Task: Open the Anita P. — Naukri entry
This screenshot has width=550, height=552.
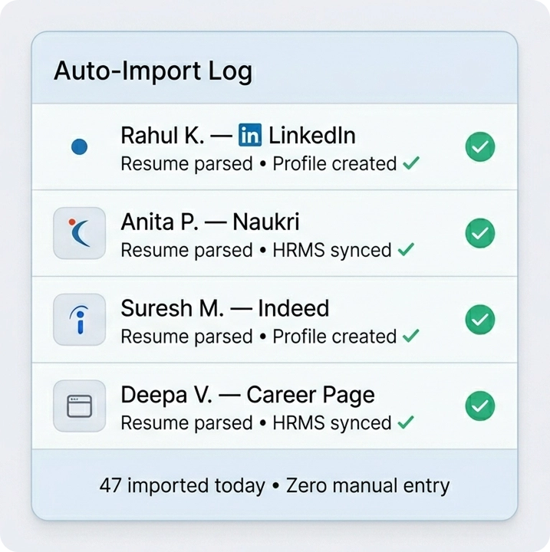Action: 209,222
